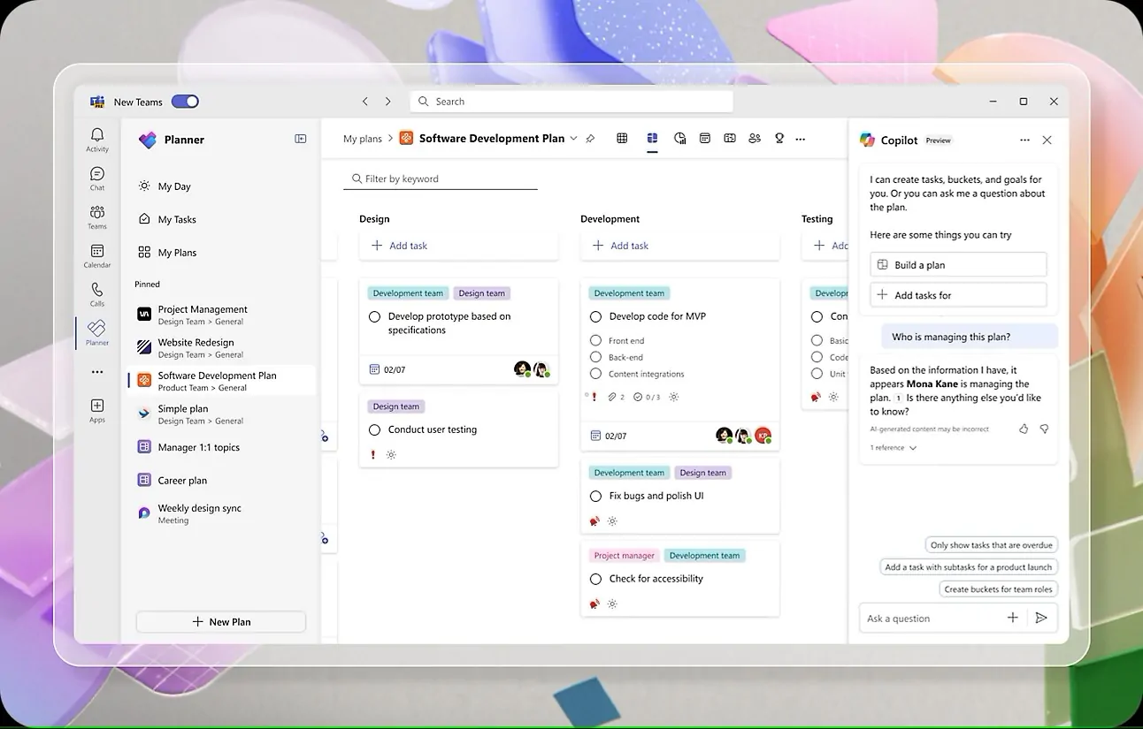Click the Copilot send message icon
This screenshot has width=1143, height=729.
[x=1042, y=618]
